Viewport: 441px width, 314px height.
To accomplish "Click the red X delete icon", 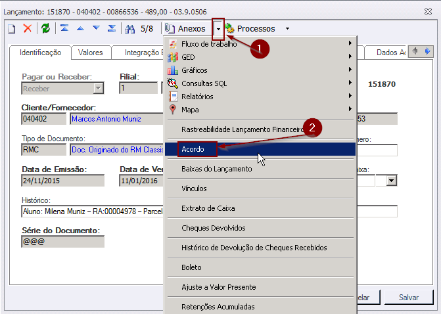I will (28, 28).
